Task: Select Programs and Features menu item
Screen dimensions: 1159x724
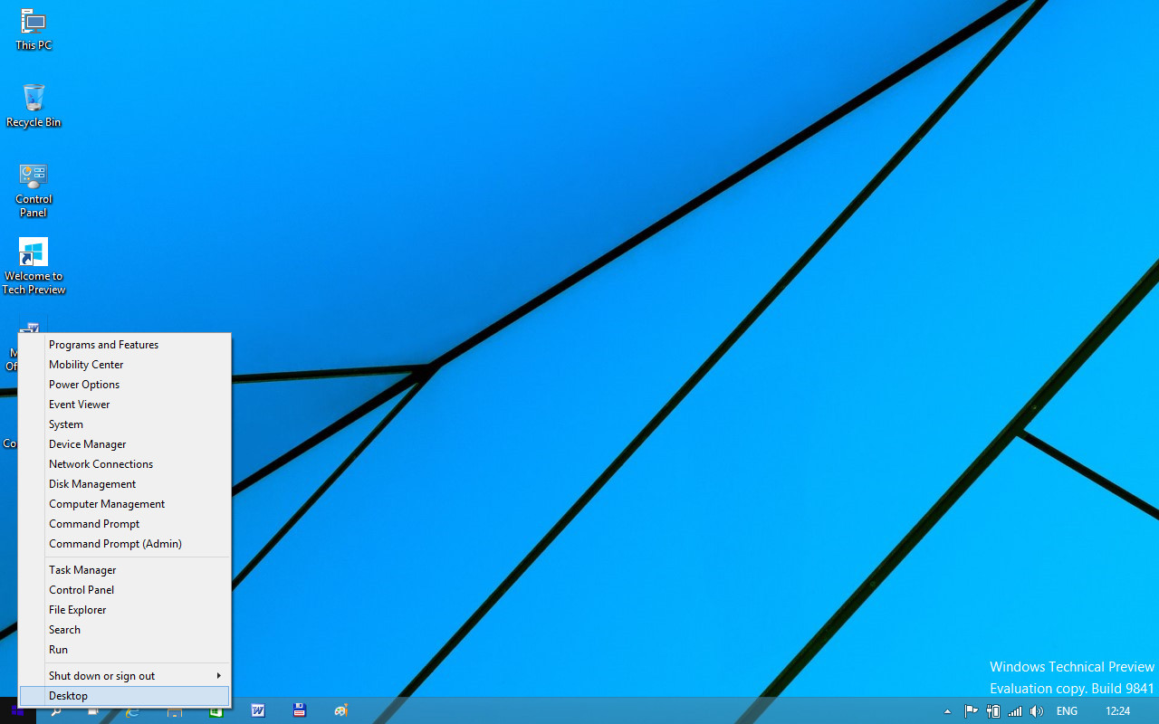Action: pyautogui.click(x=103, y=345)
